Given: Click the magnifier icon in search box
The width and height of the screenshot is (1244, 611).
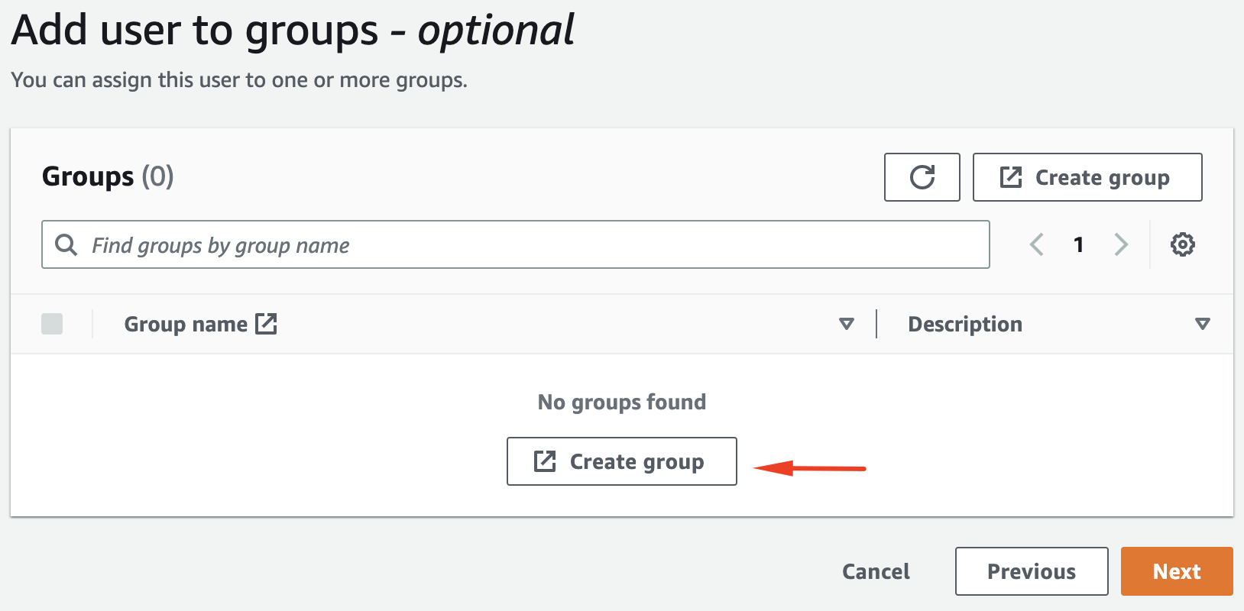Looking at the screenshot, I should point(66,245).
